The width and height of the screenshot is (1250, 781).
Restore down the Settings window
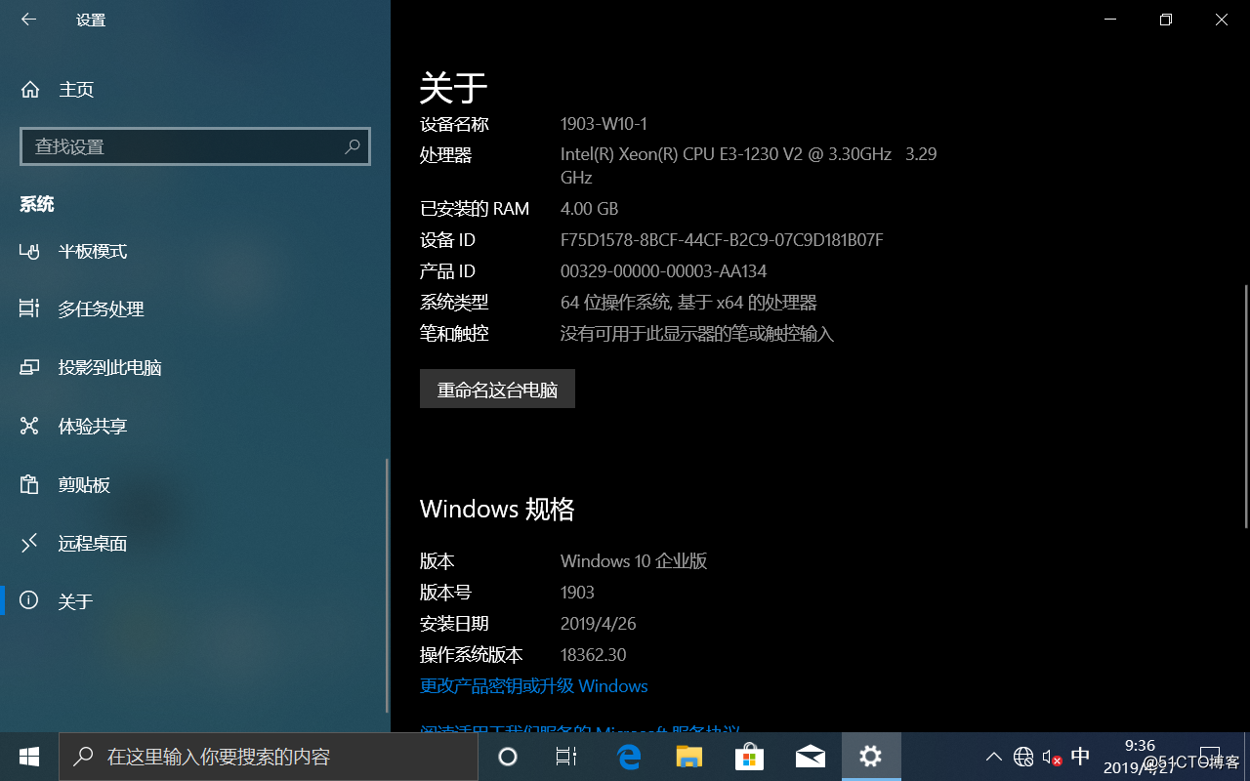(x=1165, y=20)
